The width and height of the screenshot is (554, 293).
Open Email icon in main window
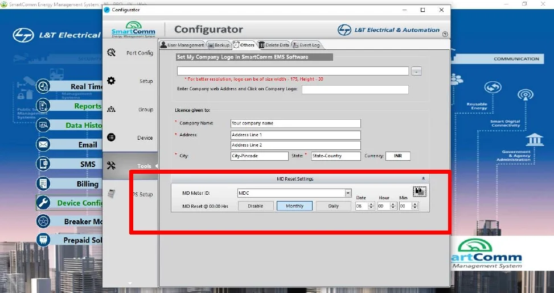click(43, 144)
